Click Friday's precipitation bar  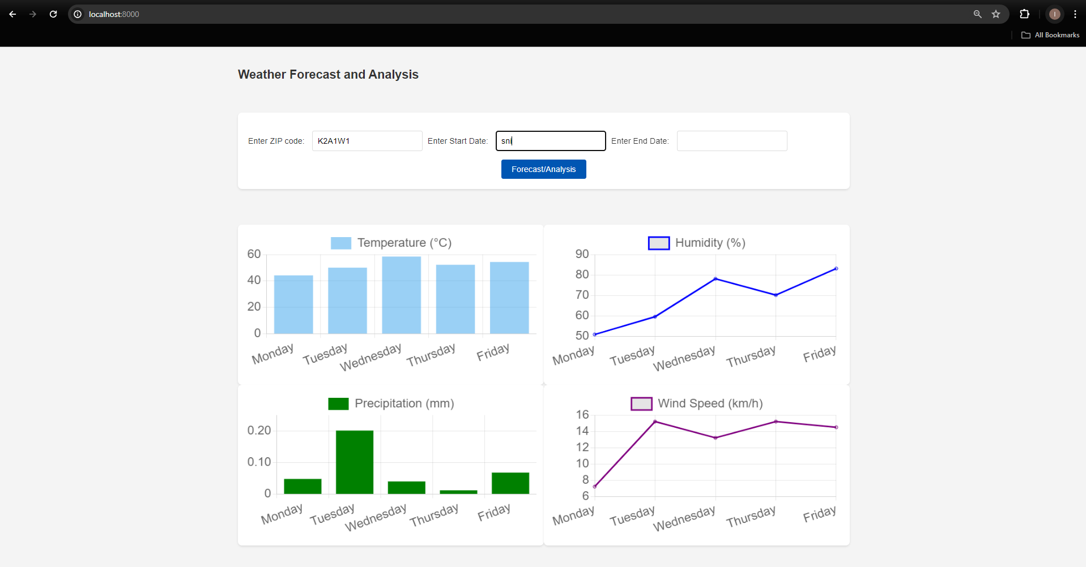[510, 483]
